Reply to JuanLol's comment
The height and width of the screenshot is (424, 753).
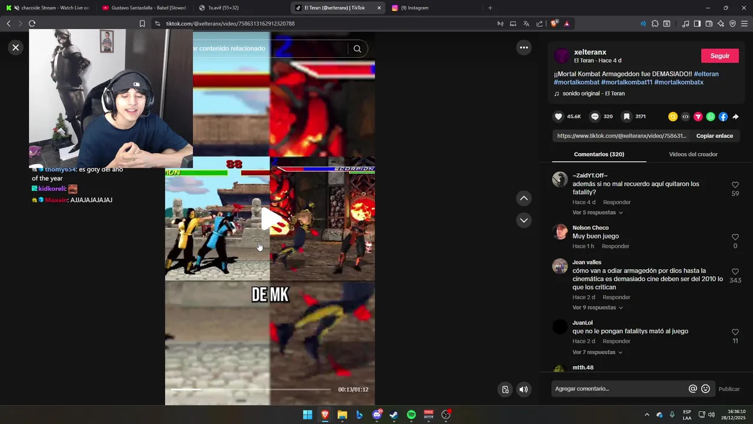[x=616, y=342]
